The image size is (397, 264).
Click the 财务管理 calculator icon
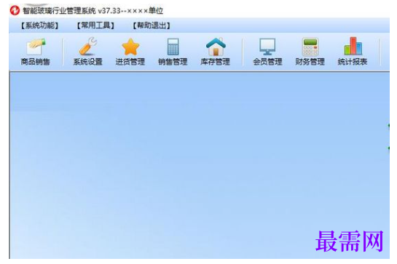[x=310, y=47]
